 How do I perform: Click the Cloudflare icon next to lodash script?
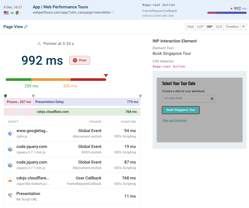click(10, 180)
